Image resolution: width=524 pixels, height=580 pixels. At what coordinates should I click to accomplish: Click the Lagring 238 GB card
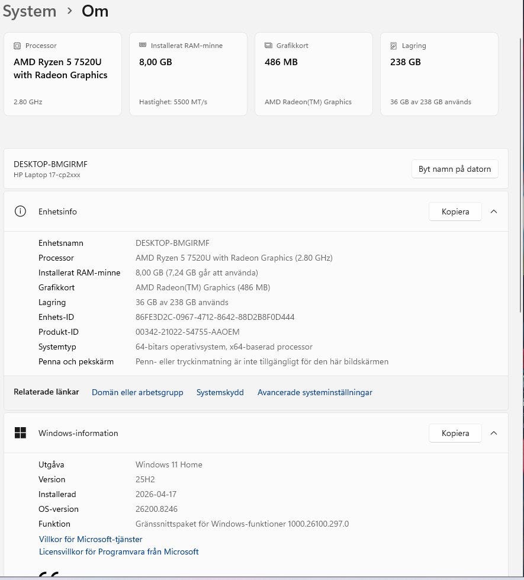pyautogui.click(x=439, y=74)
